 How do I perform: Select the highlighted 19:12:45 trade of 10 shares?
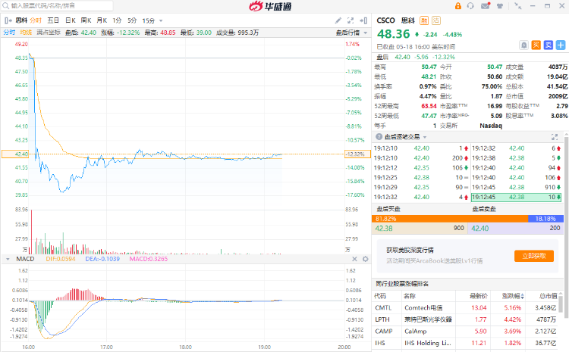(x=517, y=198)
